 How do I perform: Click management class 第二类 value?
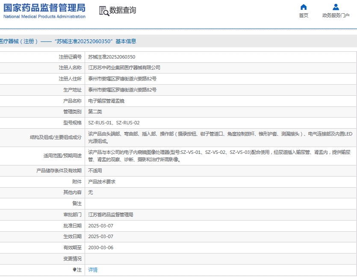[95, 112]
